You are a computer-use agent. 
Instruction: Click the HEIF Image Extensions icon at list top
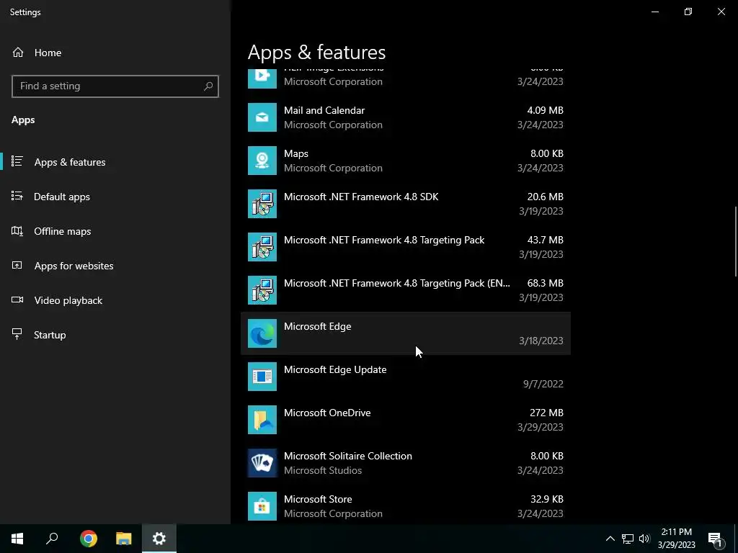pyautogui.click(x=262, y=78)
